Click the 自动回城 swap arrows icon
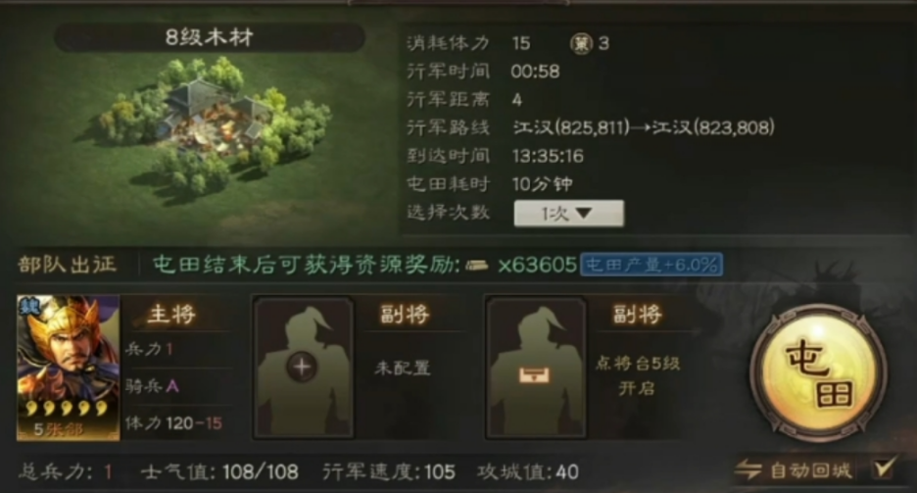This screenshot has width=917, height=493. click(x=748, y=469)
